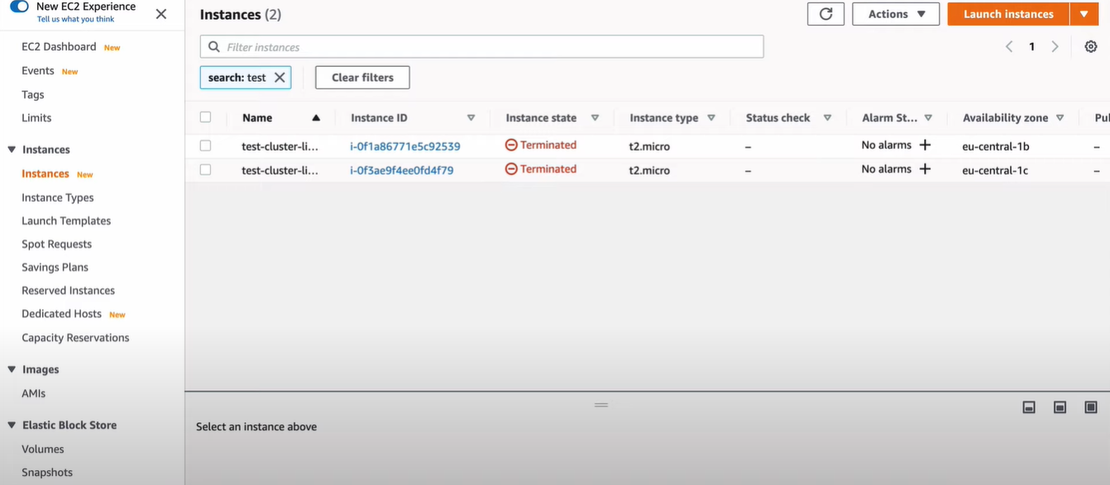
Task: Open the 'Tell us what you think' link
Action: tap(75, 19)
